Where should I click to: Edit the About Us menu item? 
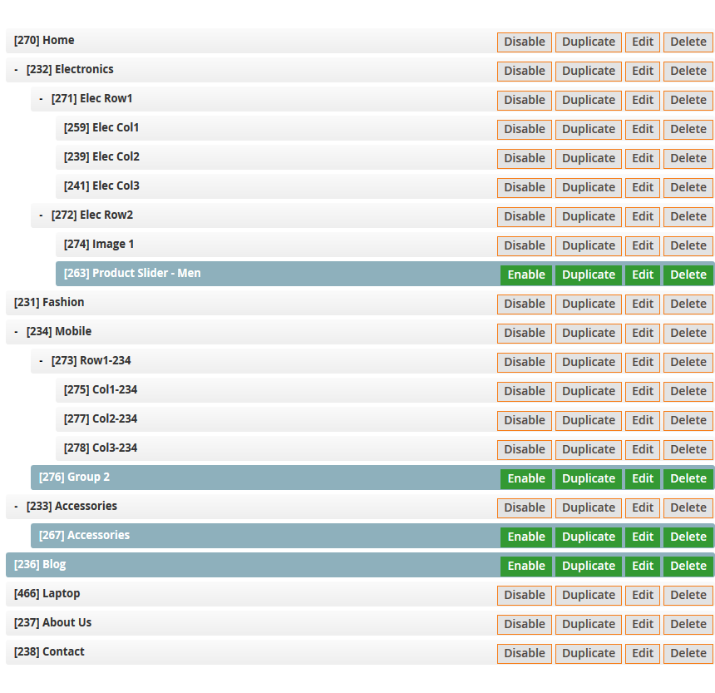[642, 624]
